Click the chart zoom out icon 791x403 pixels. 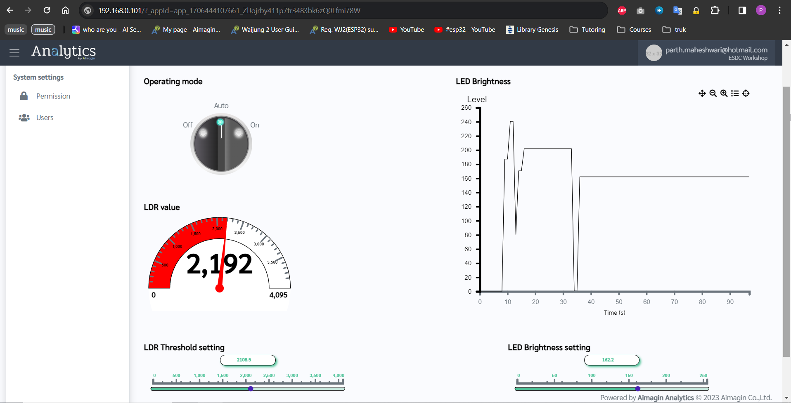coord(713,93)
